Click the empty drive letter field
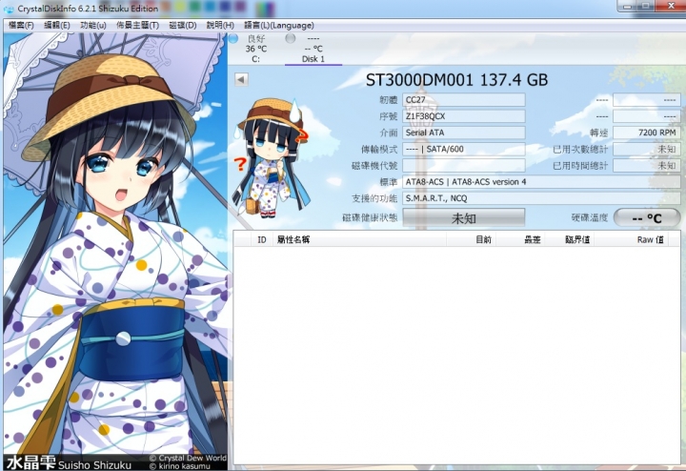 click(464, 166)
